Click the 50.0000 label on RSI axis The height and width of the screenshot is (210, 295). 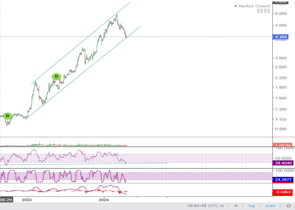click(x=283, y=158)
